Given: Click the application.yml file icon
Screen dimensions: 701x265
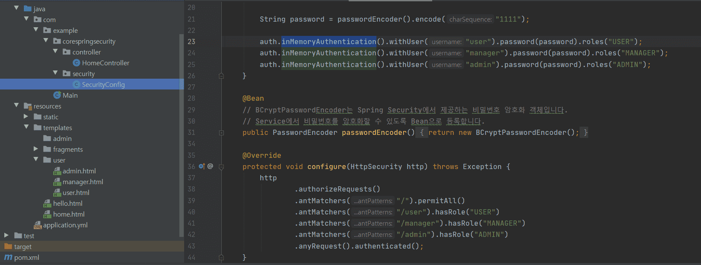Looking at the screenshot, I should (x=38, y=225).
